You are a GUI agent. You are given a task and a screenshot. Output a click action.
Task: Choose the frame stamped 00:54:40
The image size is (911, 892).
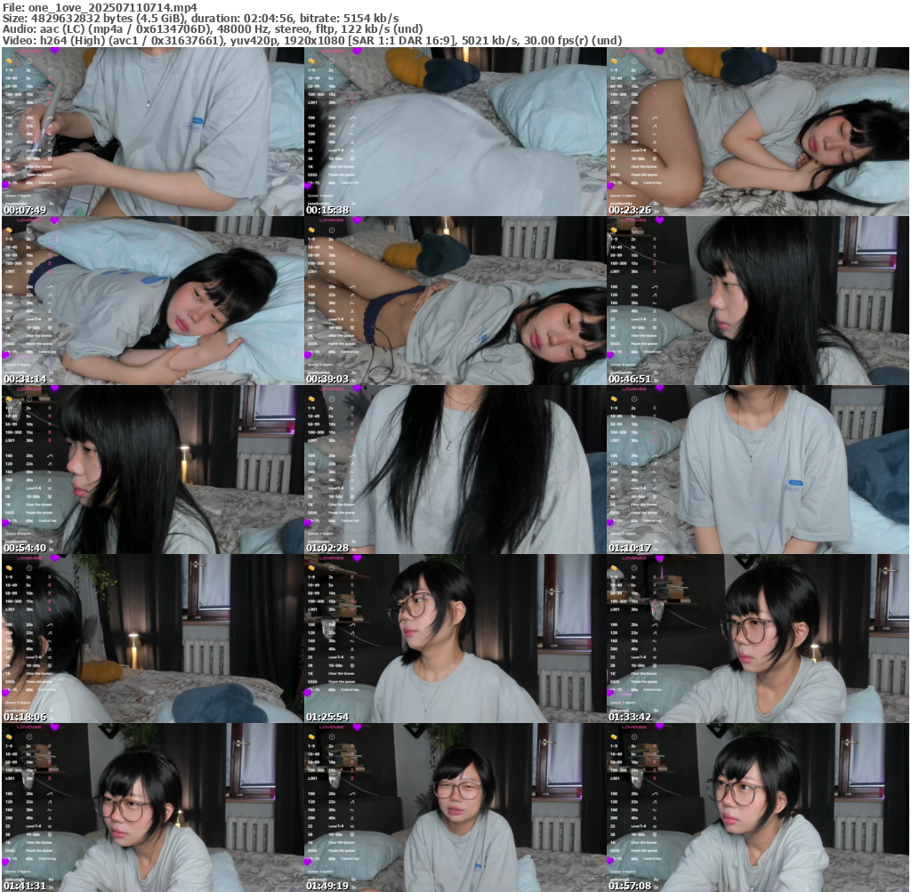click(x=153, y=470)
